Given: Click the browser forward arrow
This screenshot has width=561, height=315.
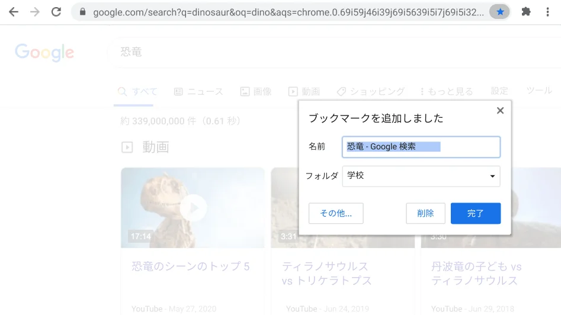Looking at the screenshot, I should [34, 12].
